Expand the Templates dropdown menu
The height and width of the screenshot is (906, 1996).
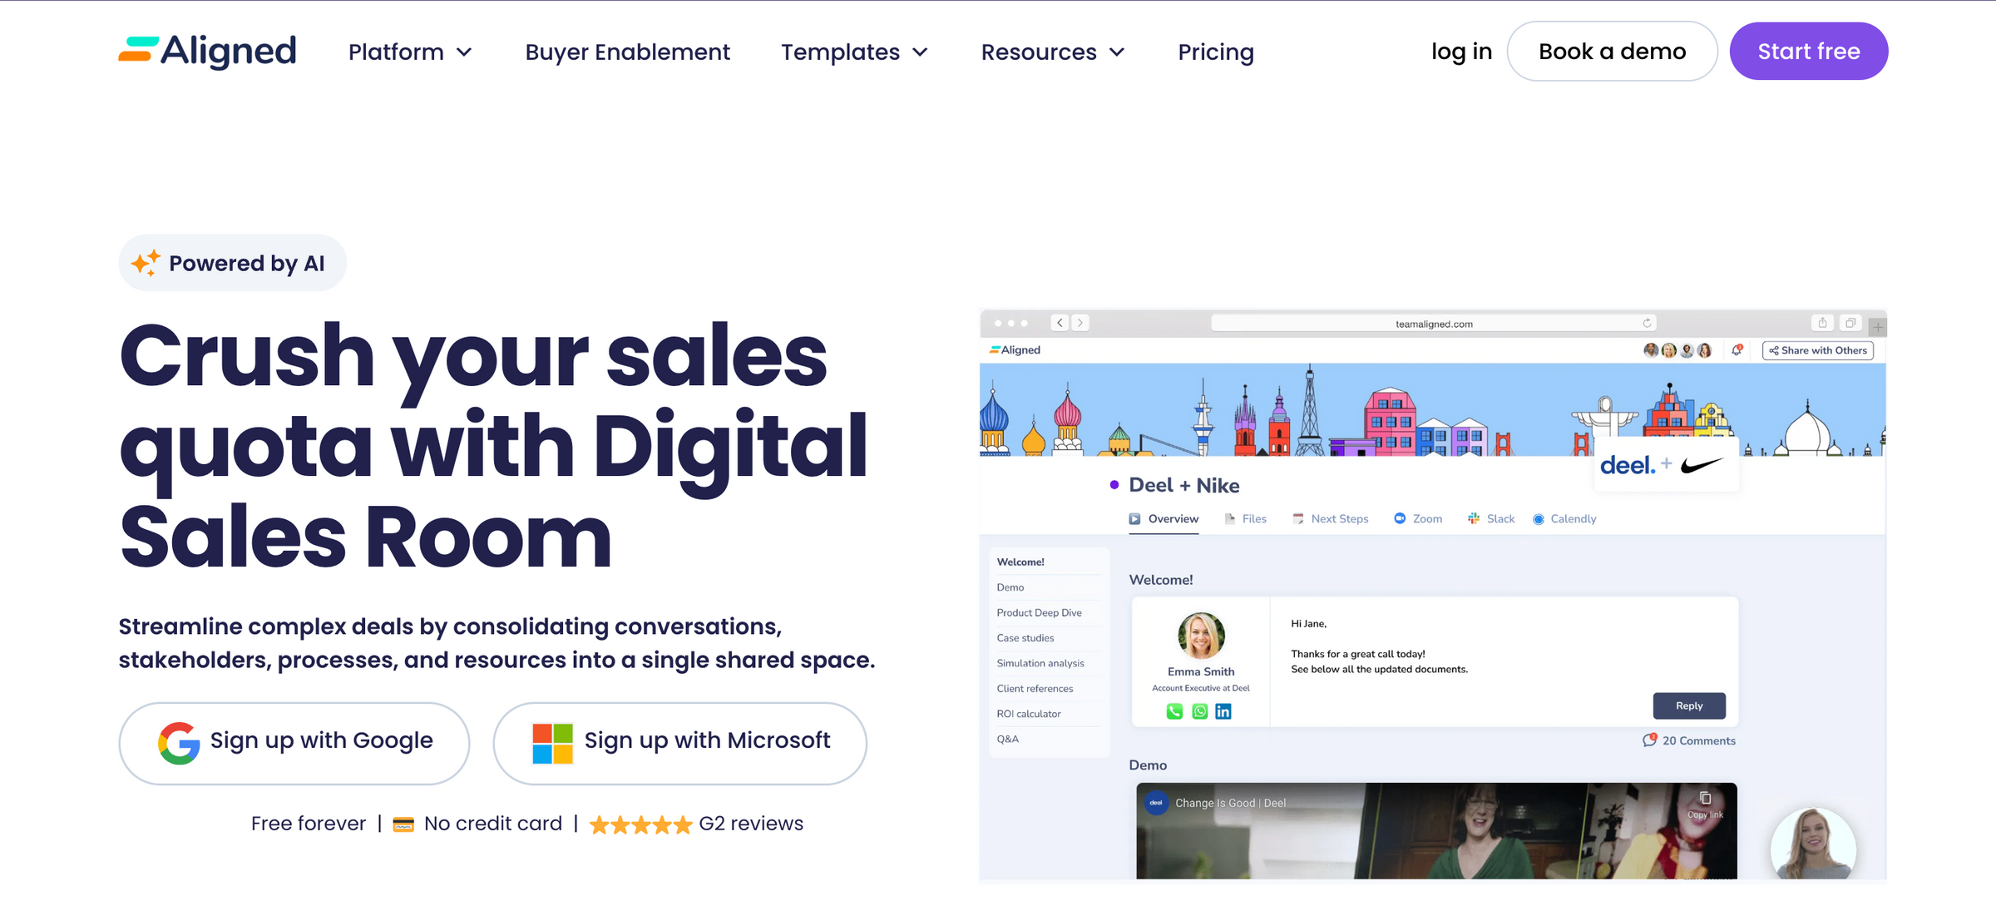coord(854,52)
